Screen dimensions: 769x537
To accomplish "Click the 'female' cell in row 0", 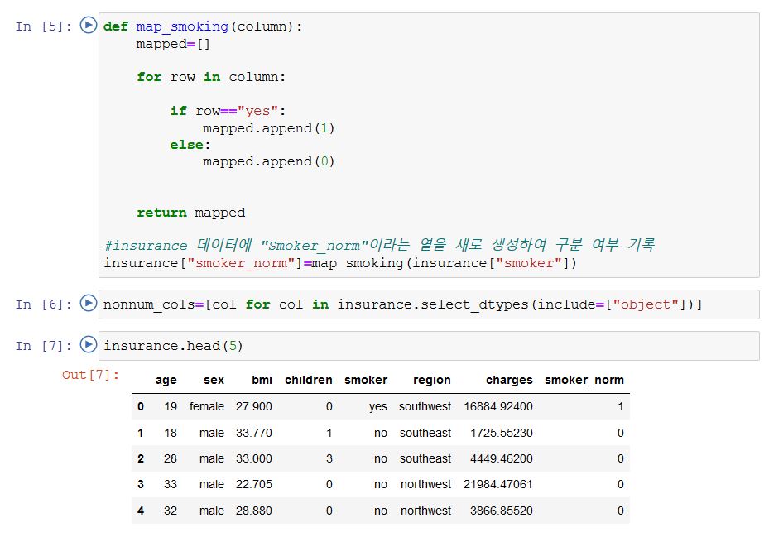I will [x=206, y=406].
